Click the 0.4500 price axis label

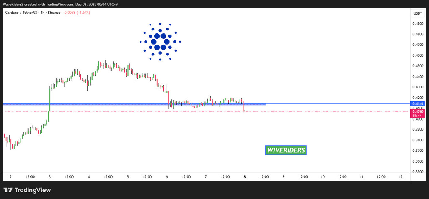click(x=417, y=66)
